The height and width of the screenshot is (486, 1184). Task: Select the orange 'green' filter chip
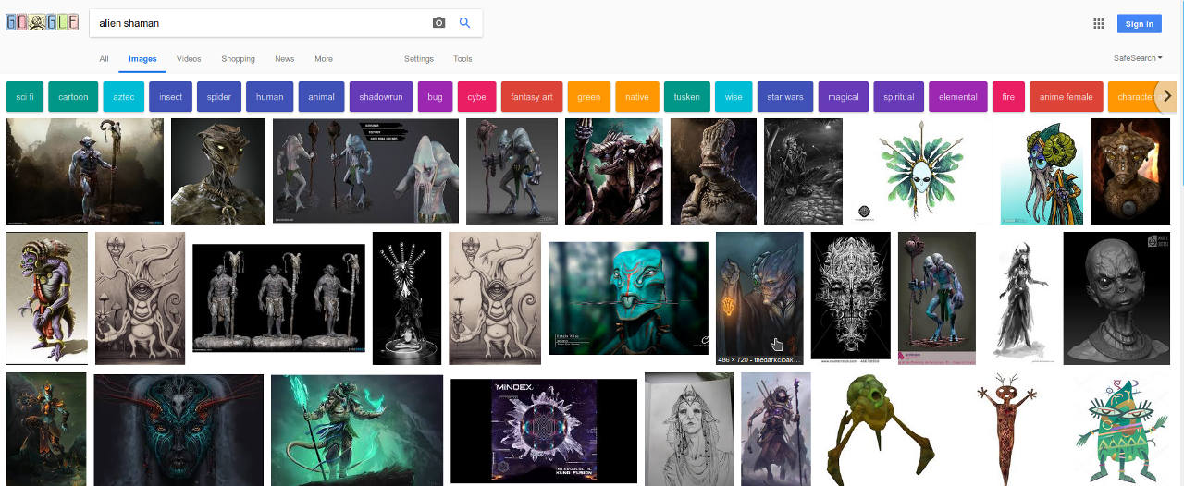pos(588,97)
